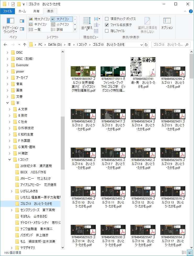This screenshot has height=256, width=194.
Task: Switch to large thumbnails view in status bar
Action: tap(190, 252)
